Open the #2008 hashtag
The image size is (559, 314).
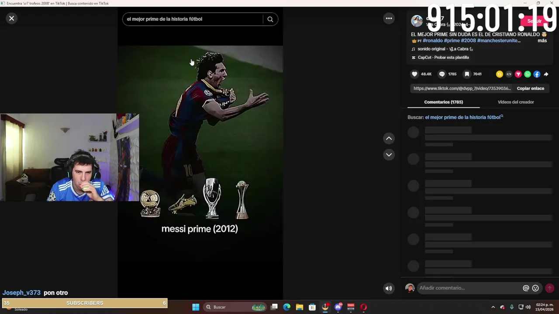click(x=468, y=41)
